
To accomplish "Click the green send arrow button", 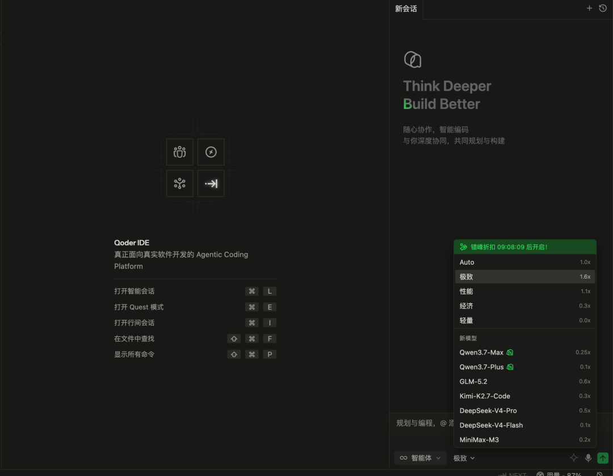I will (x=602, y=458).
